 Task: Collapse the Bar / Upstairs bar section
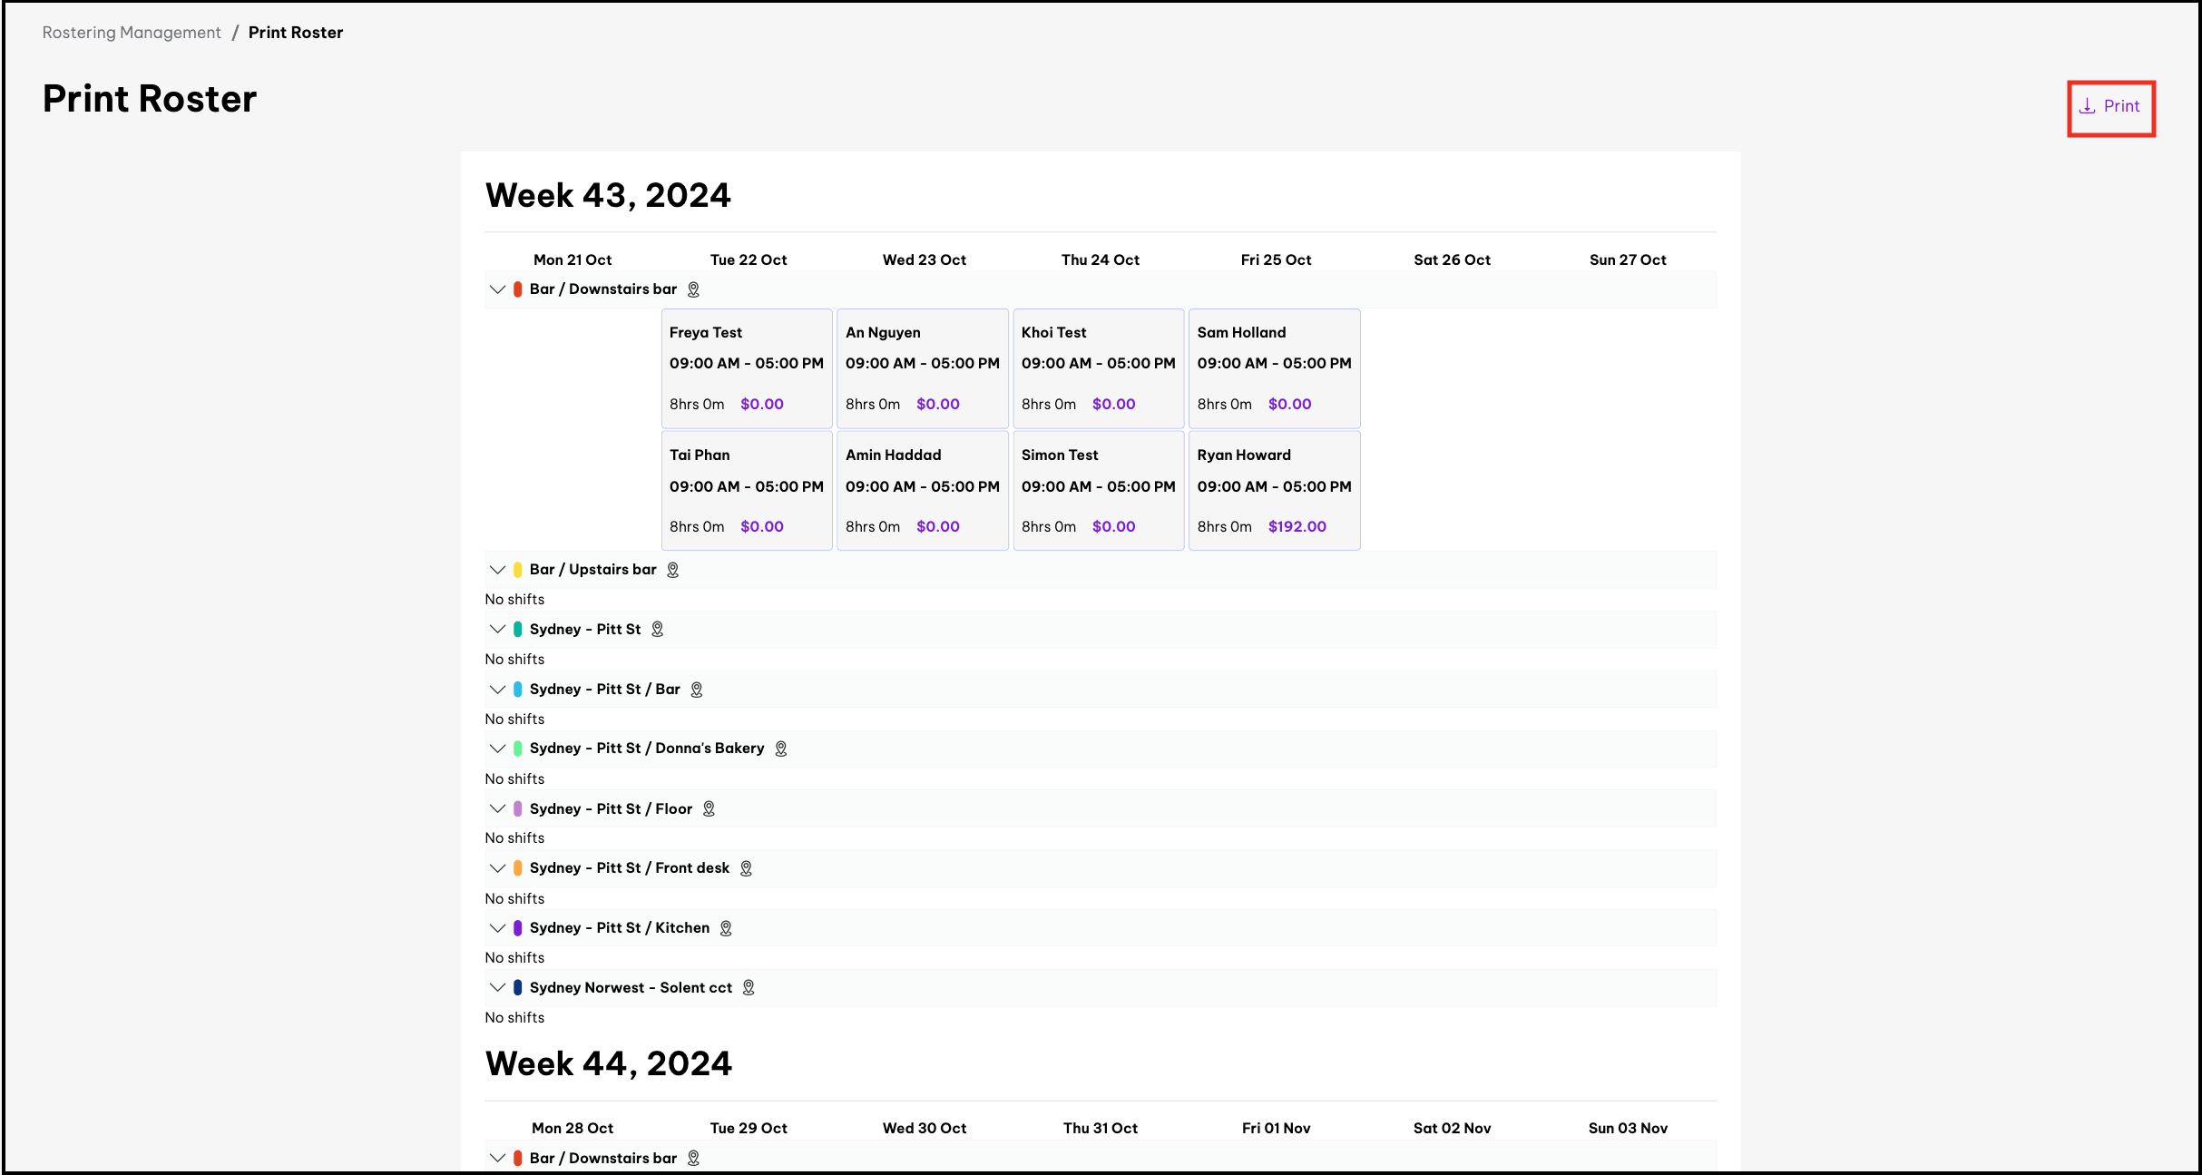point(497,570)
